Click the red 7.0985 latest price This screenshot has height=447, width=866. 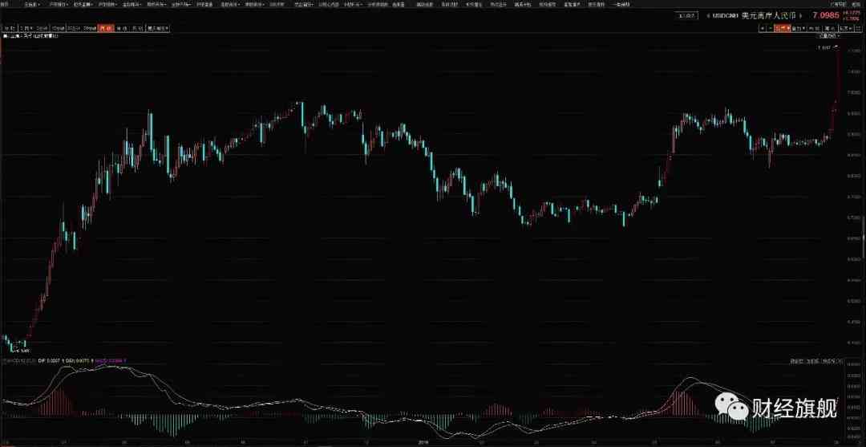(826, 16)
